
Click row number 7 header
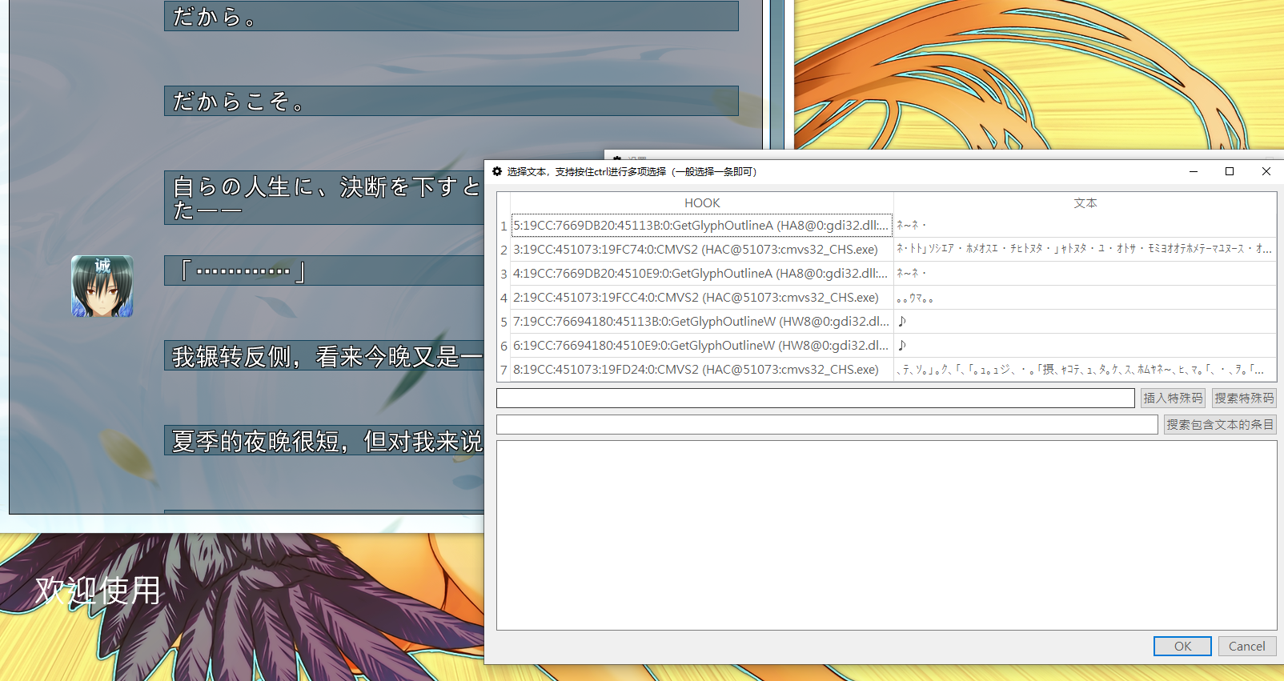coord(504,370)
